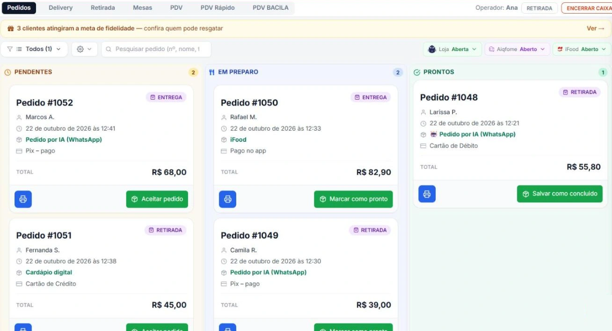612x331 pixels.
Task: Click the check icon beside PRONTOS
Action: click(x=417, y=72)
